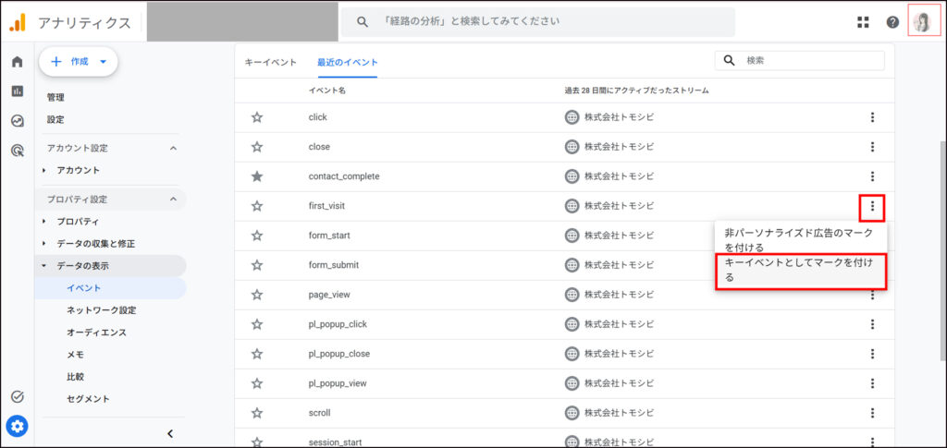947x448 pixels.
Task: Open the 作成 create dropdown
Action: pos(79,62)
